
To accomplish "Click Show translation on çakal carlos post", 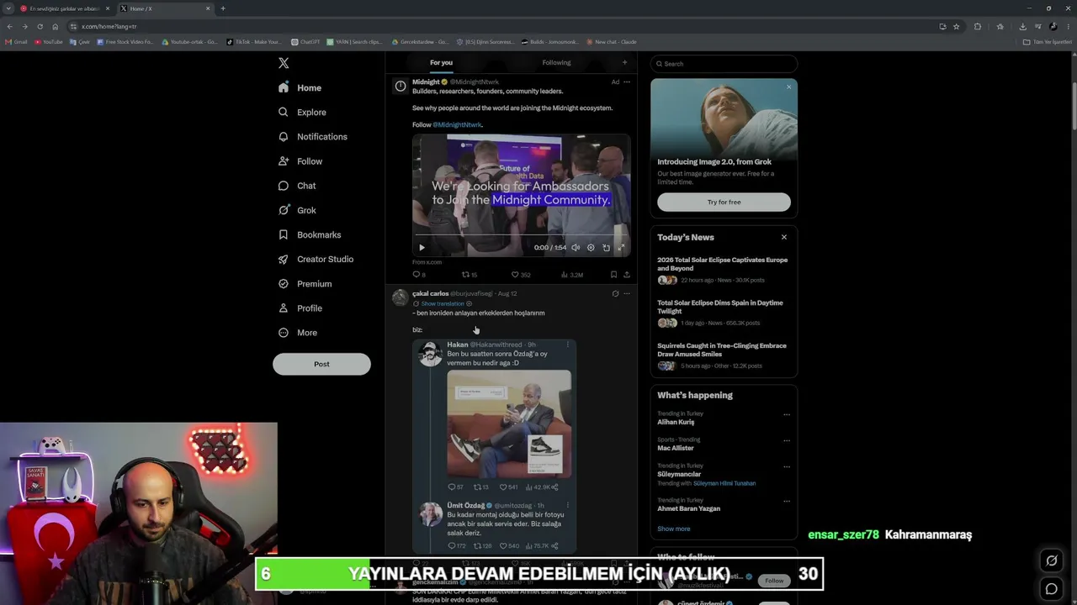I will pyautogui.click(x=443, y=303).
